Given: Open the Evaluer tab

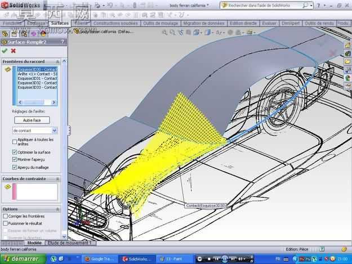Looking at the screenshot, I should tap(269, 23).
